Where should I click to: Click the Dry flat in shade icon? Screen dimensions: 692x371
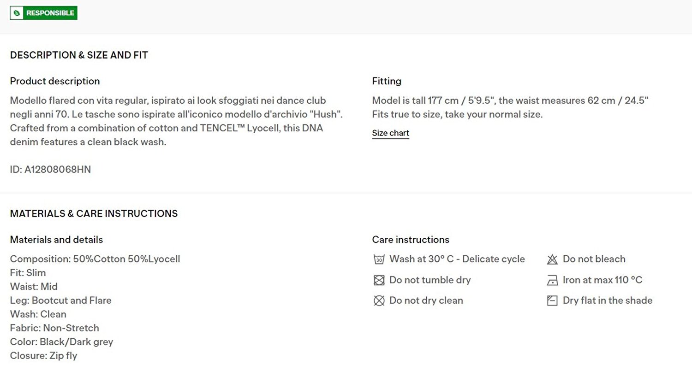pos(552,301)
